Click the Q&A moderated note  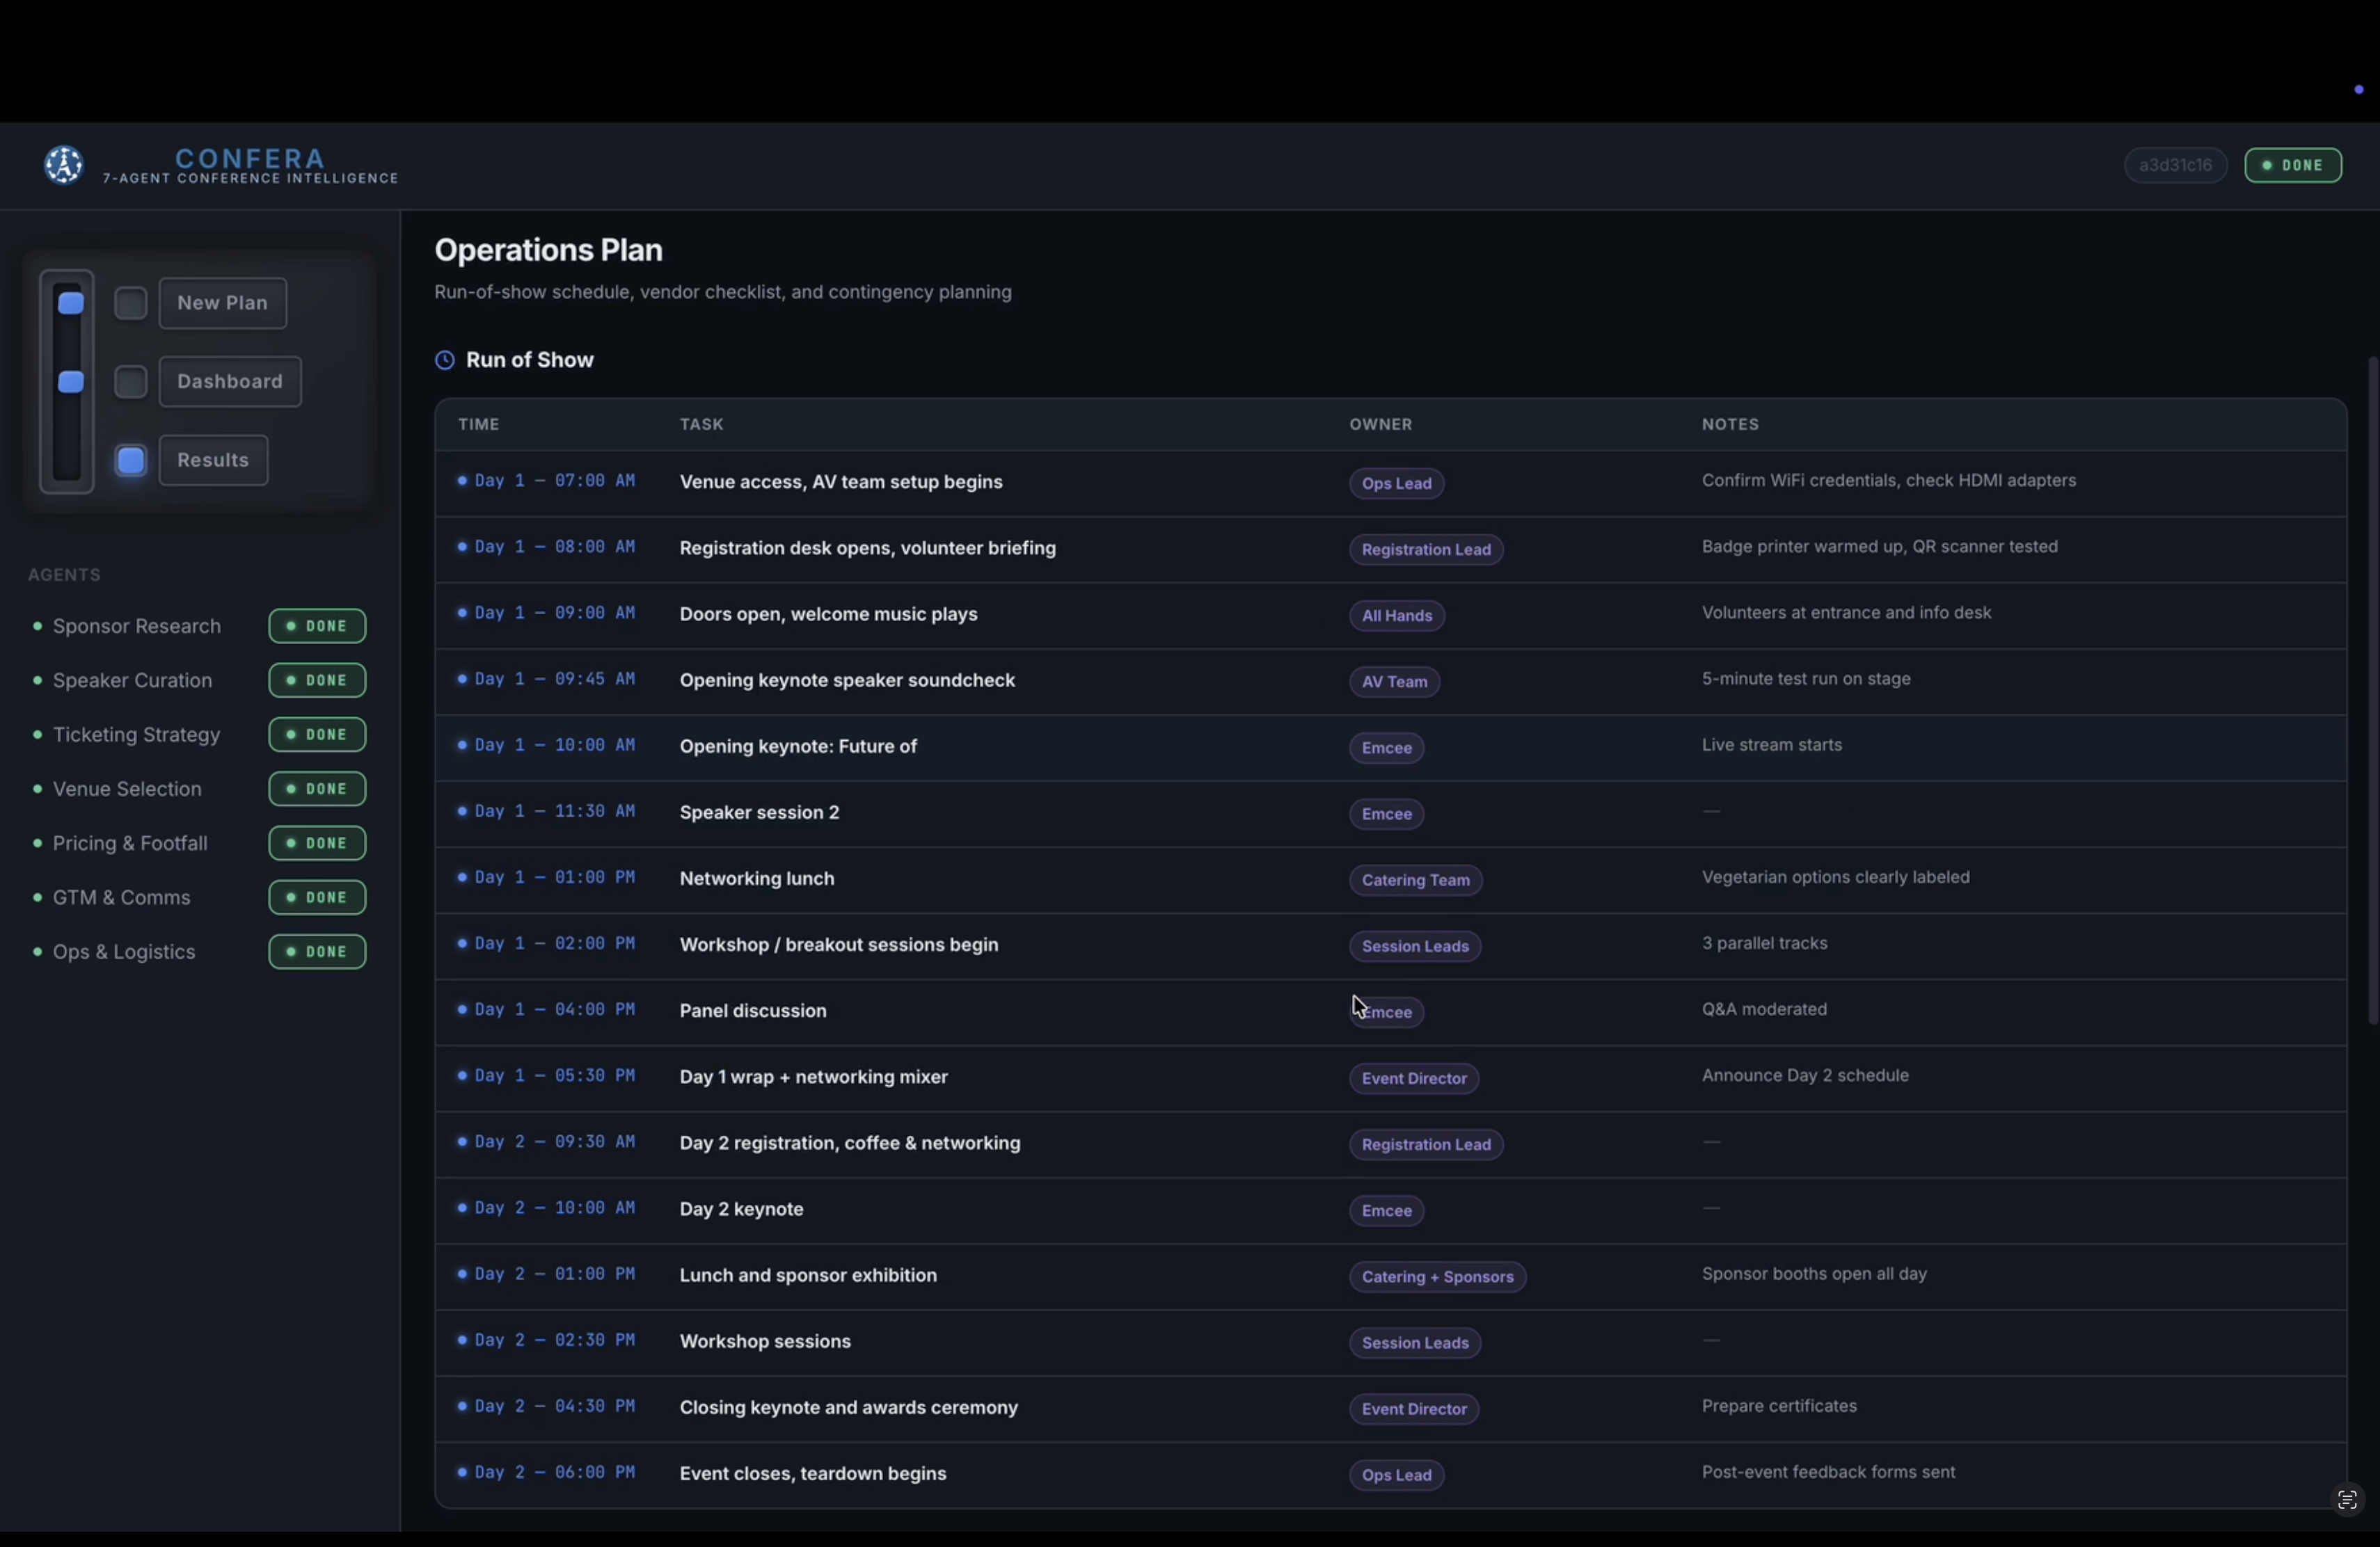coord(1765,1009)
